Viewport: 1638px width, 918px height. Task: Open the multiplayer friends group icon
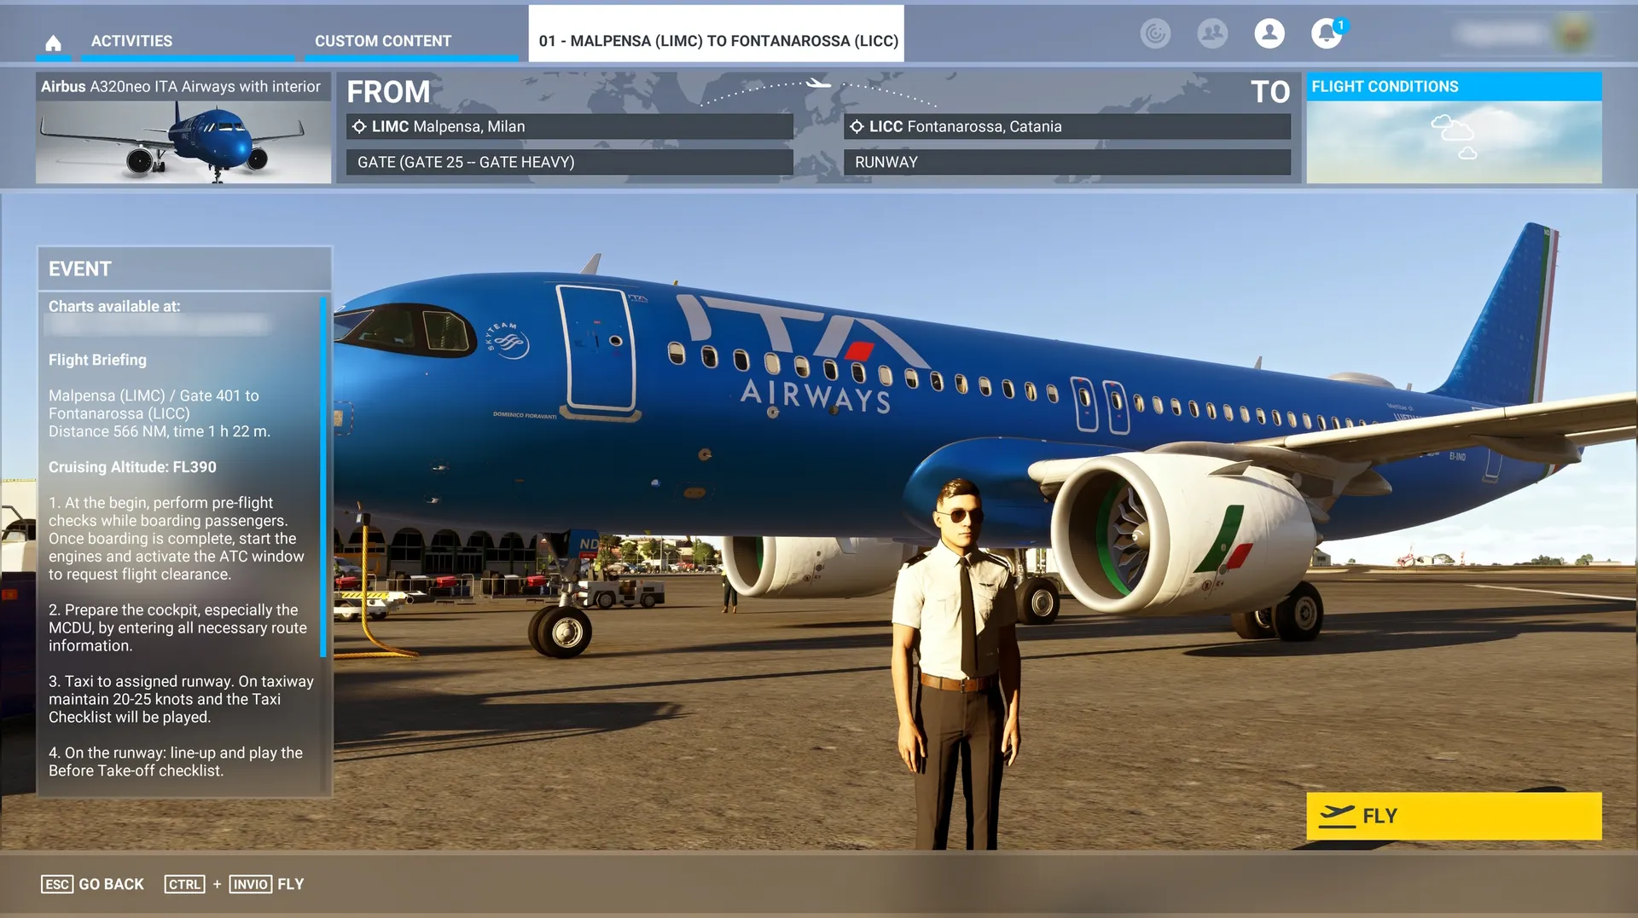point(1212,33)
